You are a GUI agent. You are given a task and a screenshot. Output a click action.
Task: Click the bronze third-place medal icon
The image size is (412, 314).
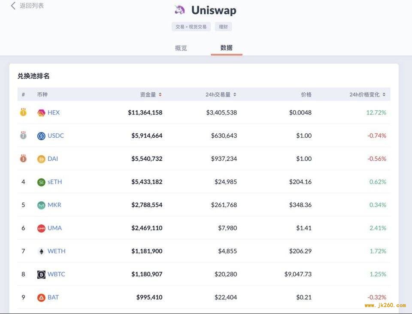(x=23, y=158)
